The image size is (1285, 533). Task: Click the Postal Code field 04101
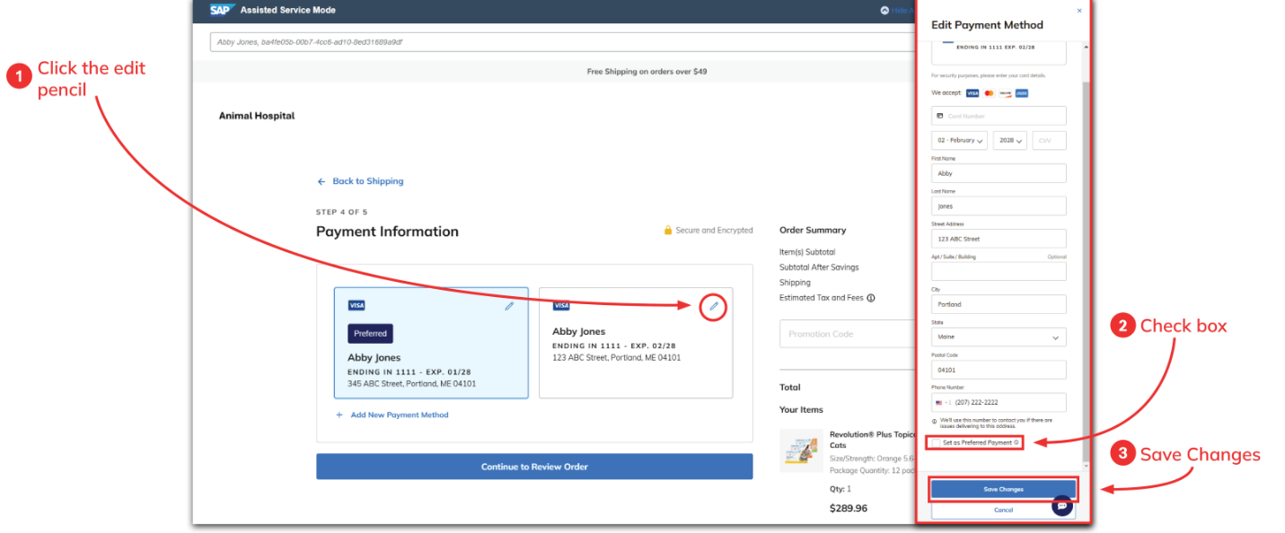pyautogui.click(x=999, y=370)
